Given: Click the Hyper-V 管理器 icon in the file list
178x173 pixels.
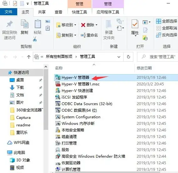Looking at the screenshot, I should [58, 77].
